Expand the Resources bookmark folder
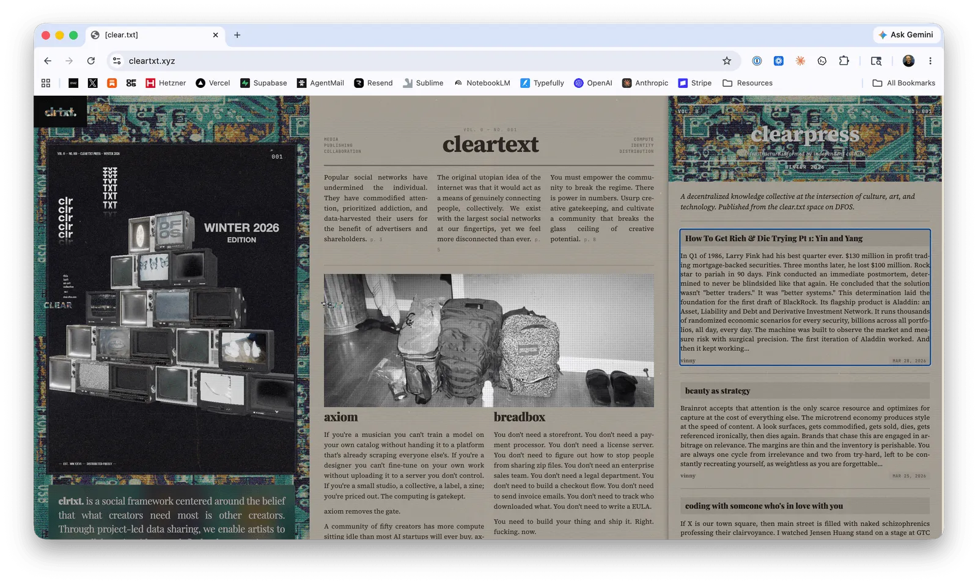This screenshot has width=978, height=584. pos(748,83)
